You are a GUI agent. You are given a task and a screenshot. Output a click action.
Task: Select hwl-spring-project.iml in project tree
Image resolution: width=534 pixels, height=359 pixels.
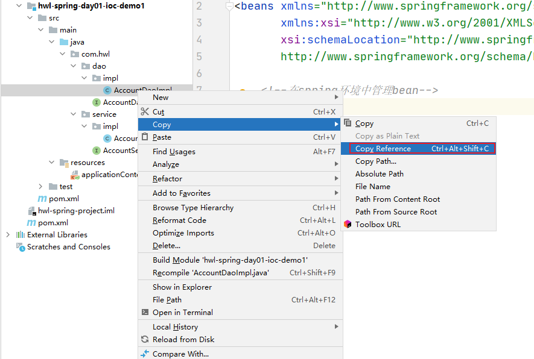pos(76,211)
